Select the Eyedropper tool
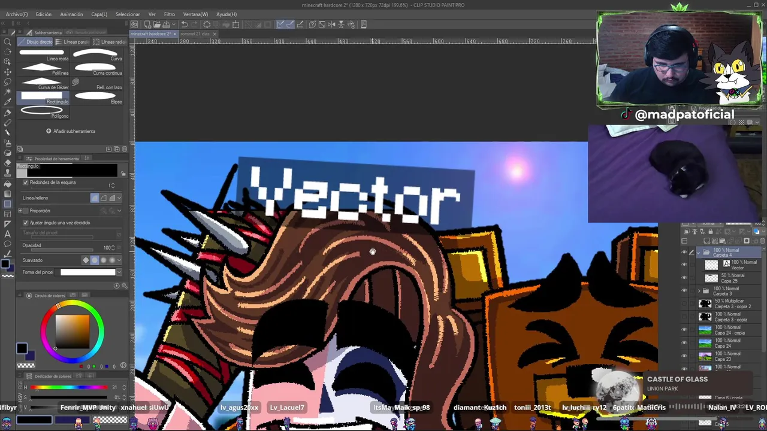Screen dimensions: 767x431 [x=7, y=102]
